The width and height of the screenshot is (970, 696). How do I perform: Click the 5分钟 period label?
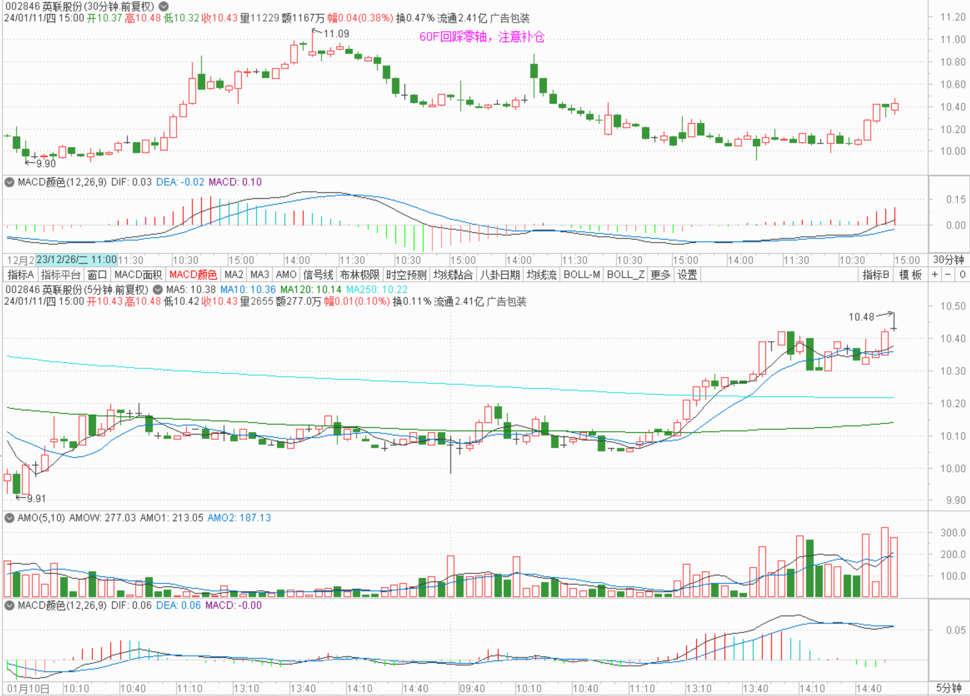pyautogui.click(x=948, y=688)
